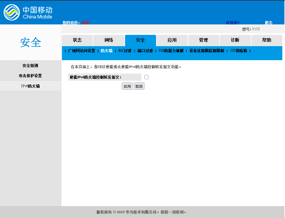The image size is (285, 218).
Task: Go to 端口过滤 port filtering
Action: (145, 51)
